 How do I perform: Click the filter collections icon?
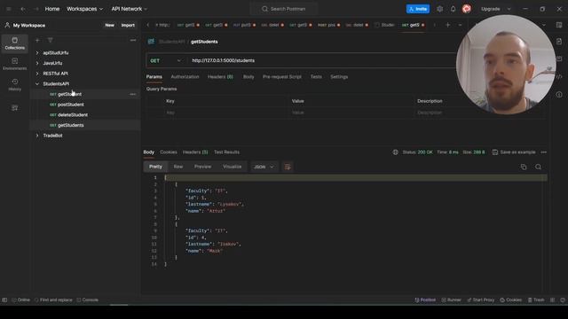coord(50,40)
